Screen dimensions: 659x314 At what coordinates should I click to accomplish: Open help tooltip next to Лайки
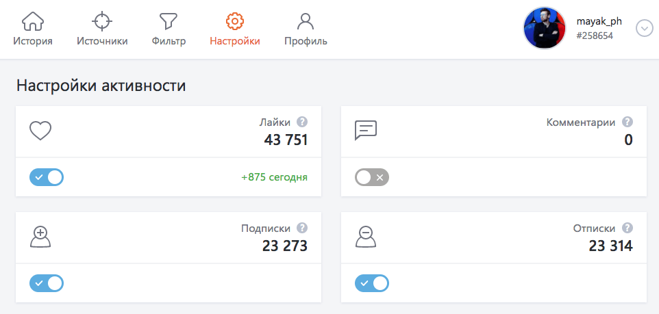tap(302, 122)
